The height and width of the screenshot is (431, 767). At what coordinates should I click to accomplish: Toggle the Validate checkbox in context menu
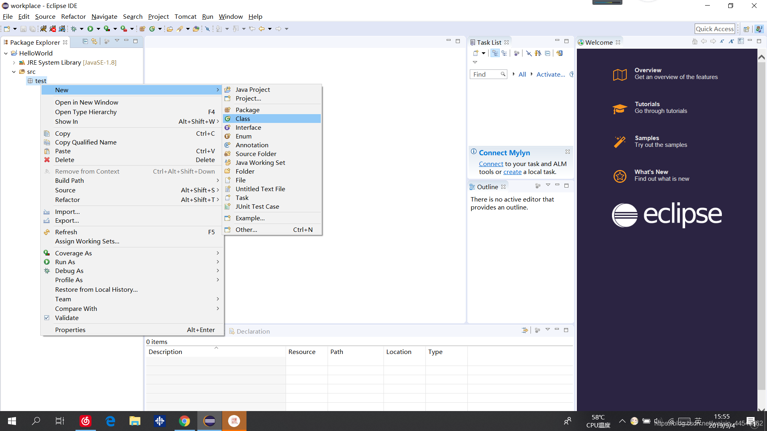pyautogui.click(x=47, y=318)
